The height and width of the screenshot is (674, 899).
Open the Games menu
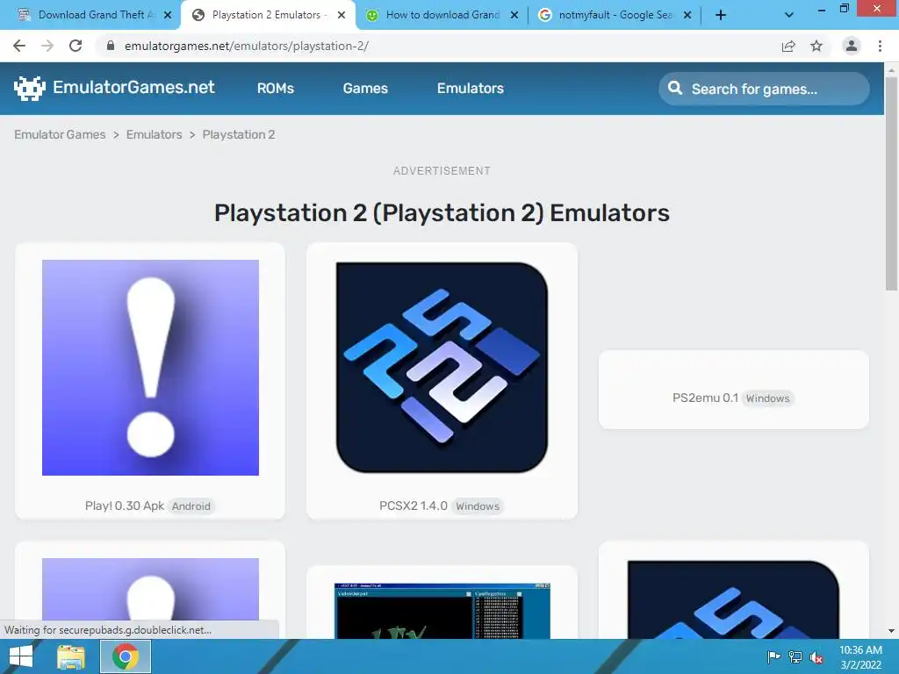365,89
